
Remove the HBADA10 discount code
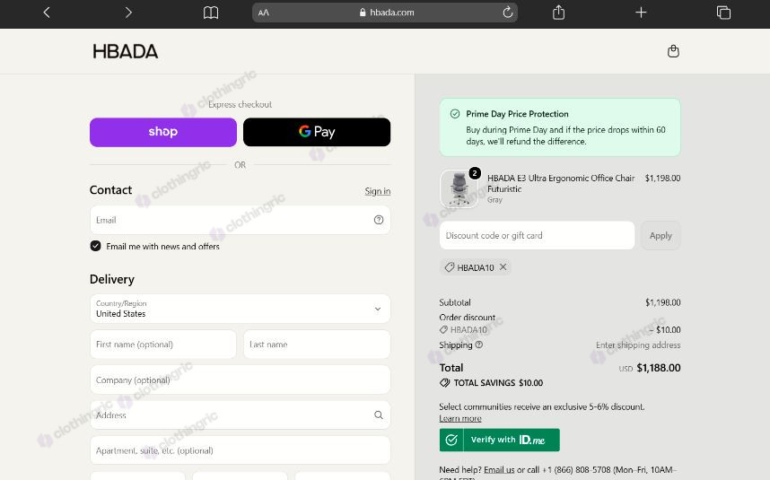[x=503, y=267]
